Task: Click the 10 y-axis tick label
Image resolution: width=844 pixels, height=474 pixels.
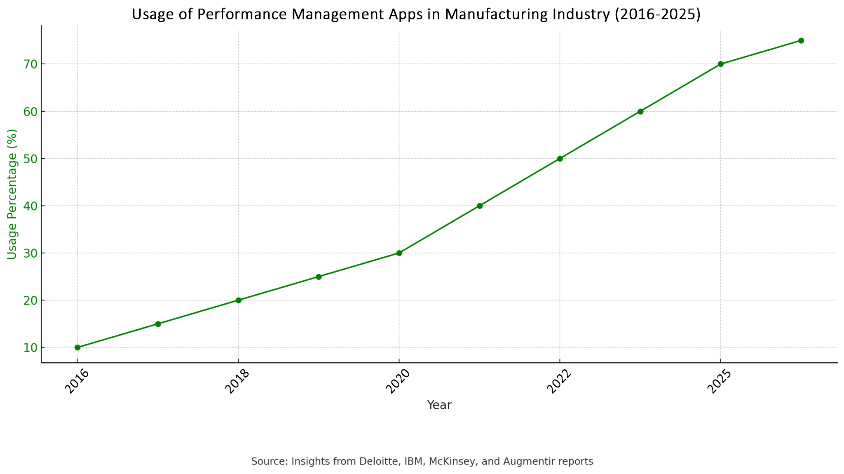Action: coord(30,348)
